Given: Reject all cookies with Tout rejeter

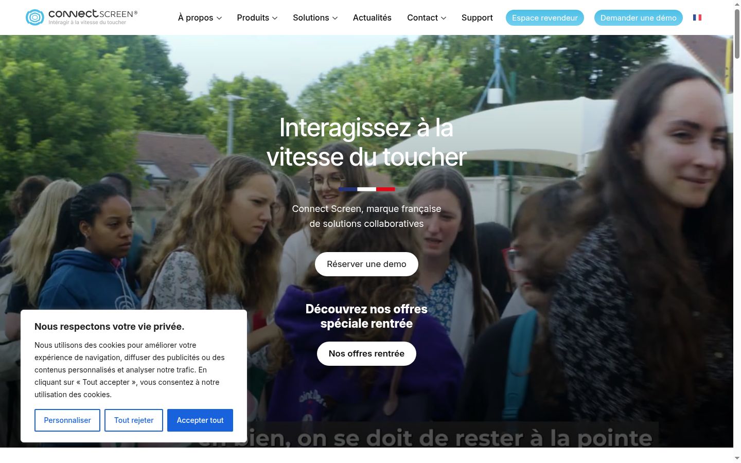Looking at the screenshot, I should 134,420.
